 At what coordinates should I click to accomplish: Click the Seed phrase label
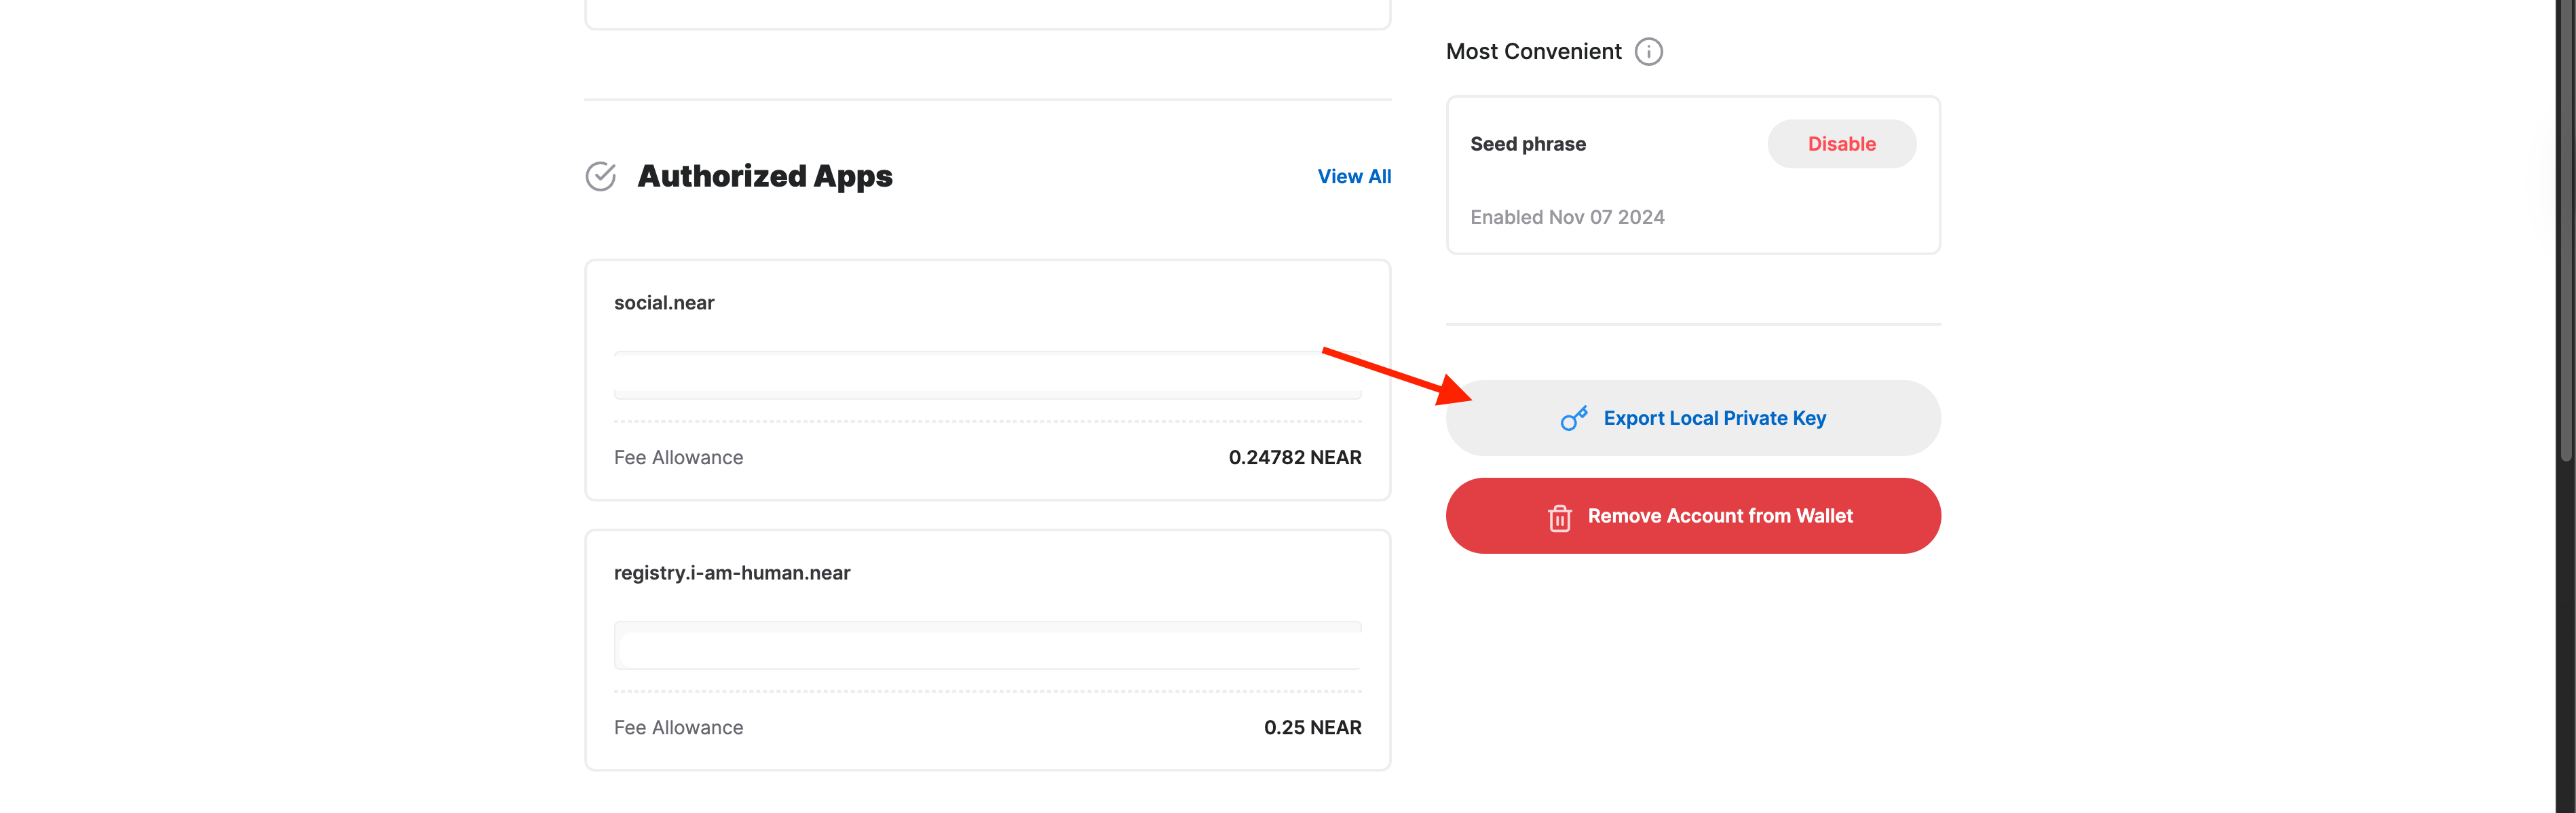pos(1527,144)
